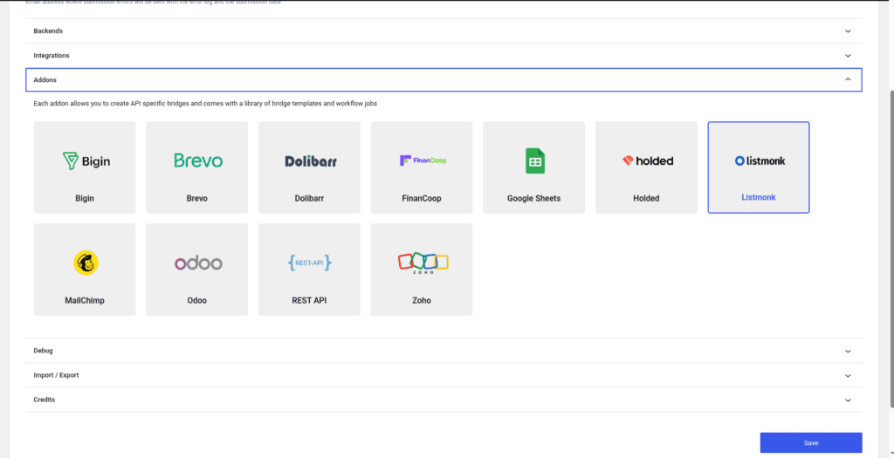
Task: Collapse the Addons section chevron
Action: [848, 79]
